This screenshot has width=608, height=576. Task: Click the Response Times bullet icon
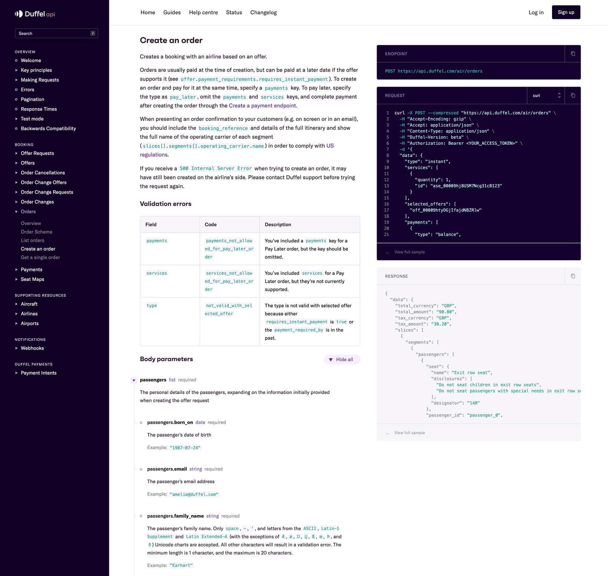point(16,109)
